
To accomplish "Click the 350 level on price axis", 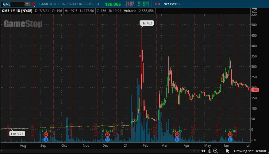I will (x=254, y=56).
